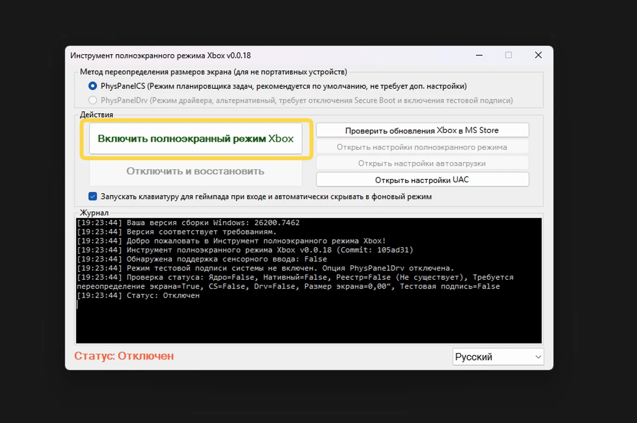
Task: Click the 'Действия' group label
Action: click(96, 115)
